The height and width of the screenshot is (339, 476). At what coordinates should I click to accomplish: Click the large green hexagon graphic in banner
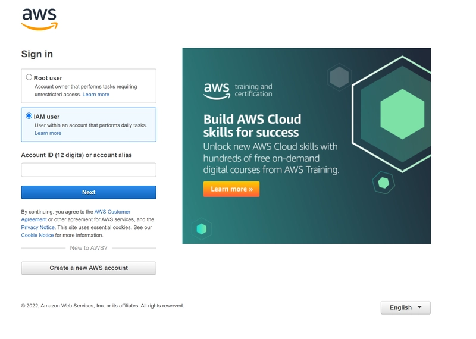click(x=402, y=114)
